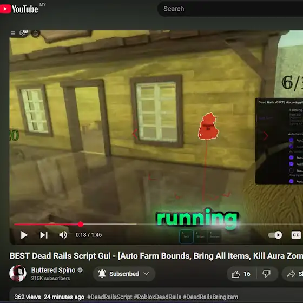Image resolution: width=303 pixels, height=303 pixels.
Task: Seek using the red progress bar handle
Action: coord(81,225)
